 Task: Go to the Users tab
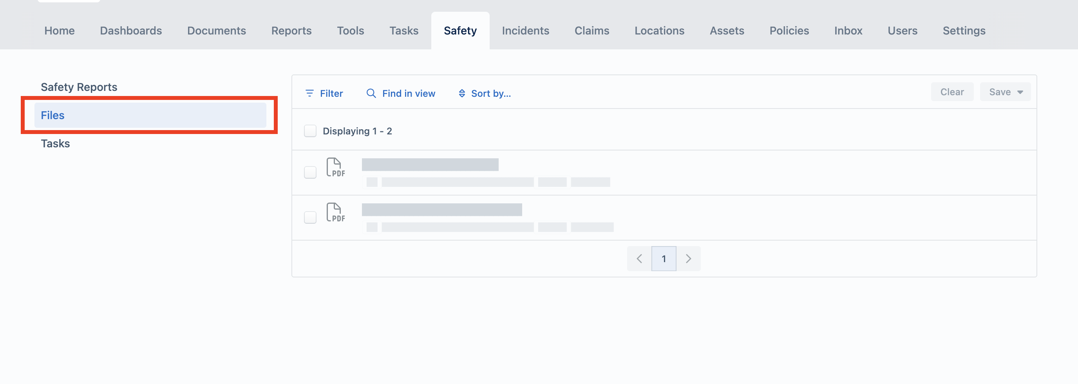click(903, 31)
